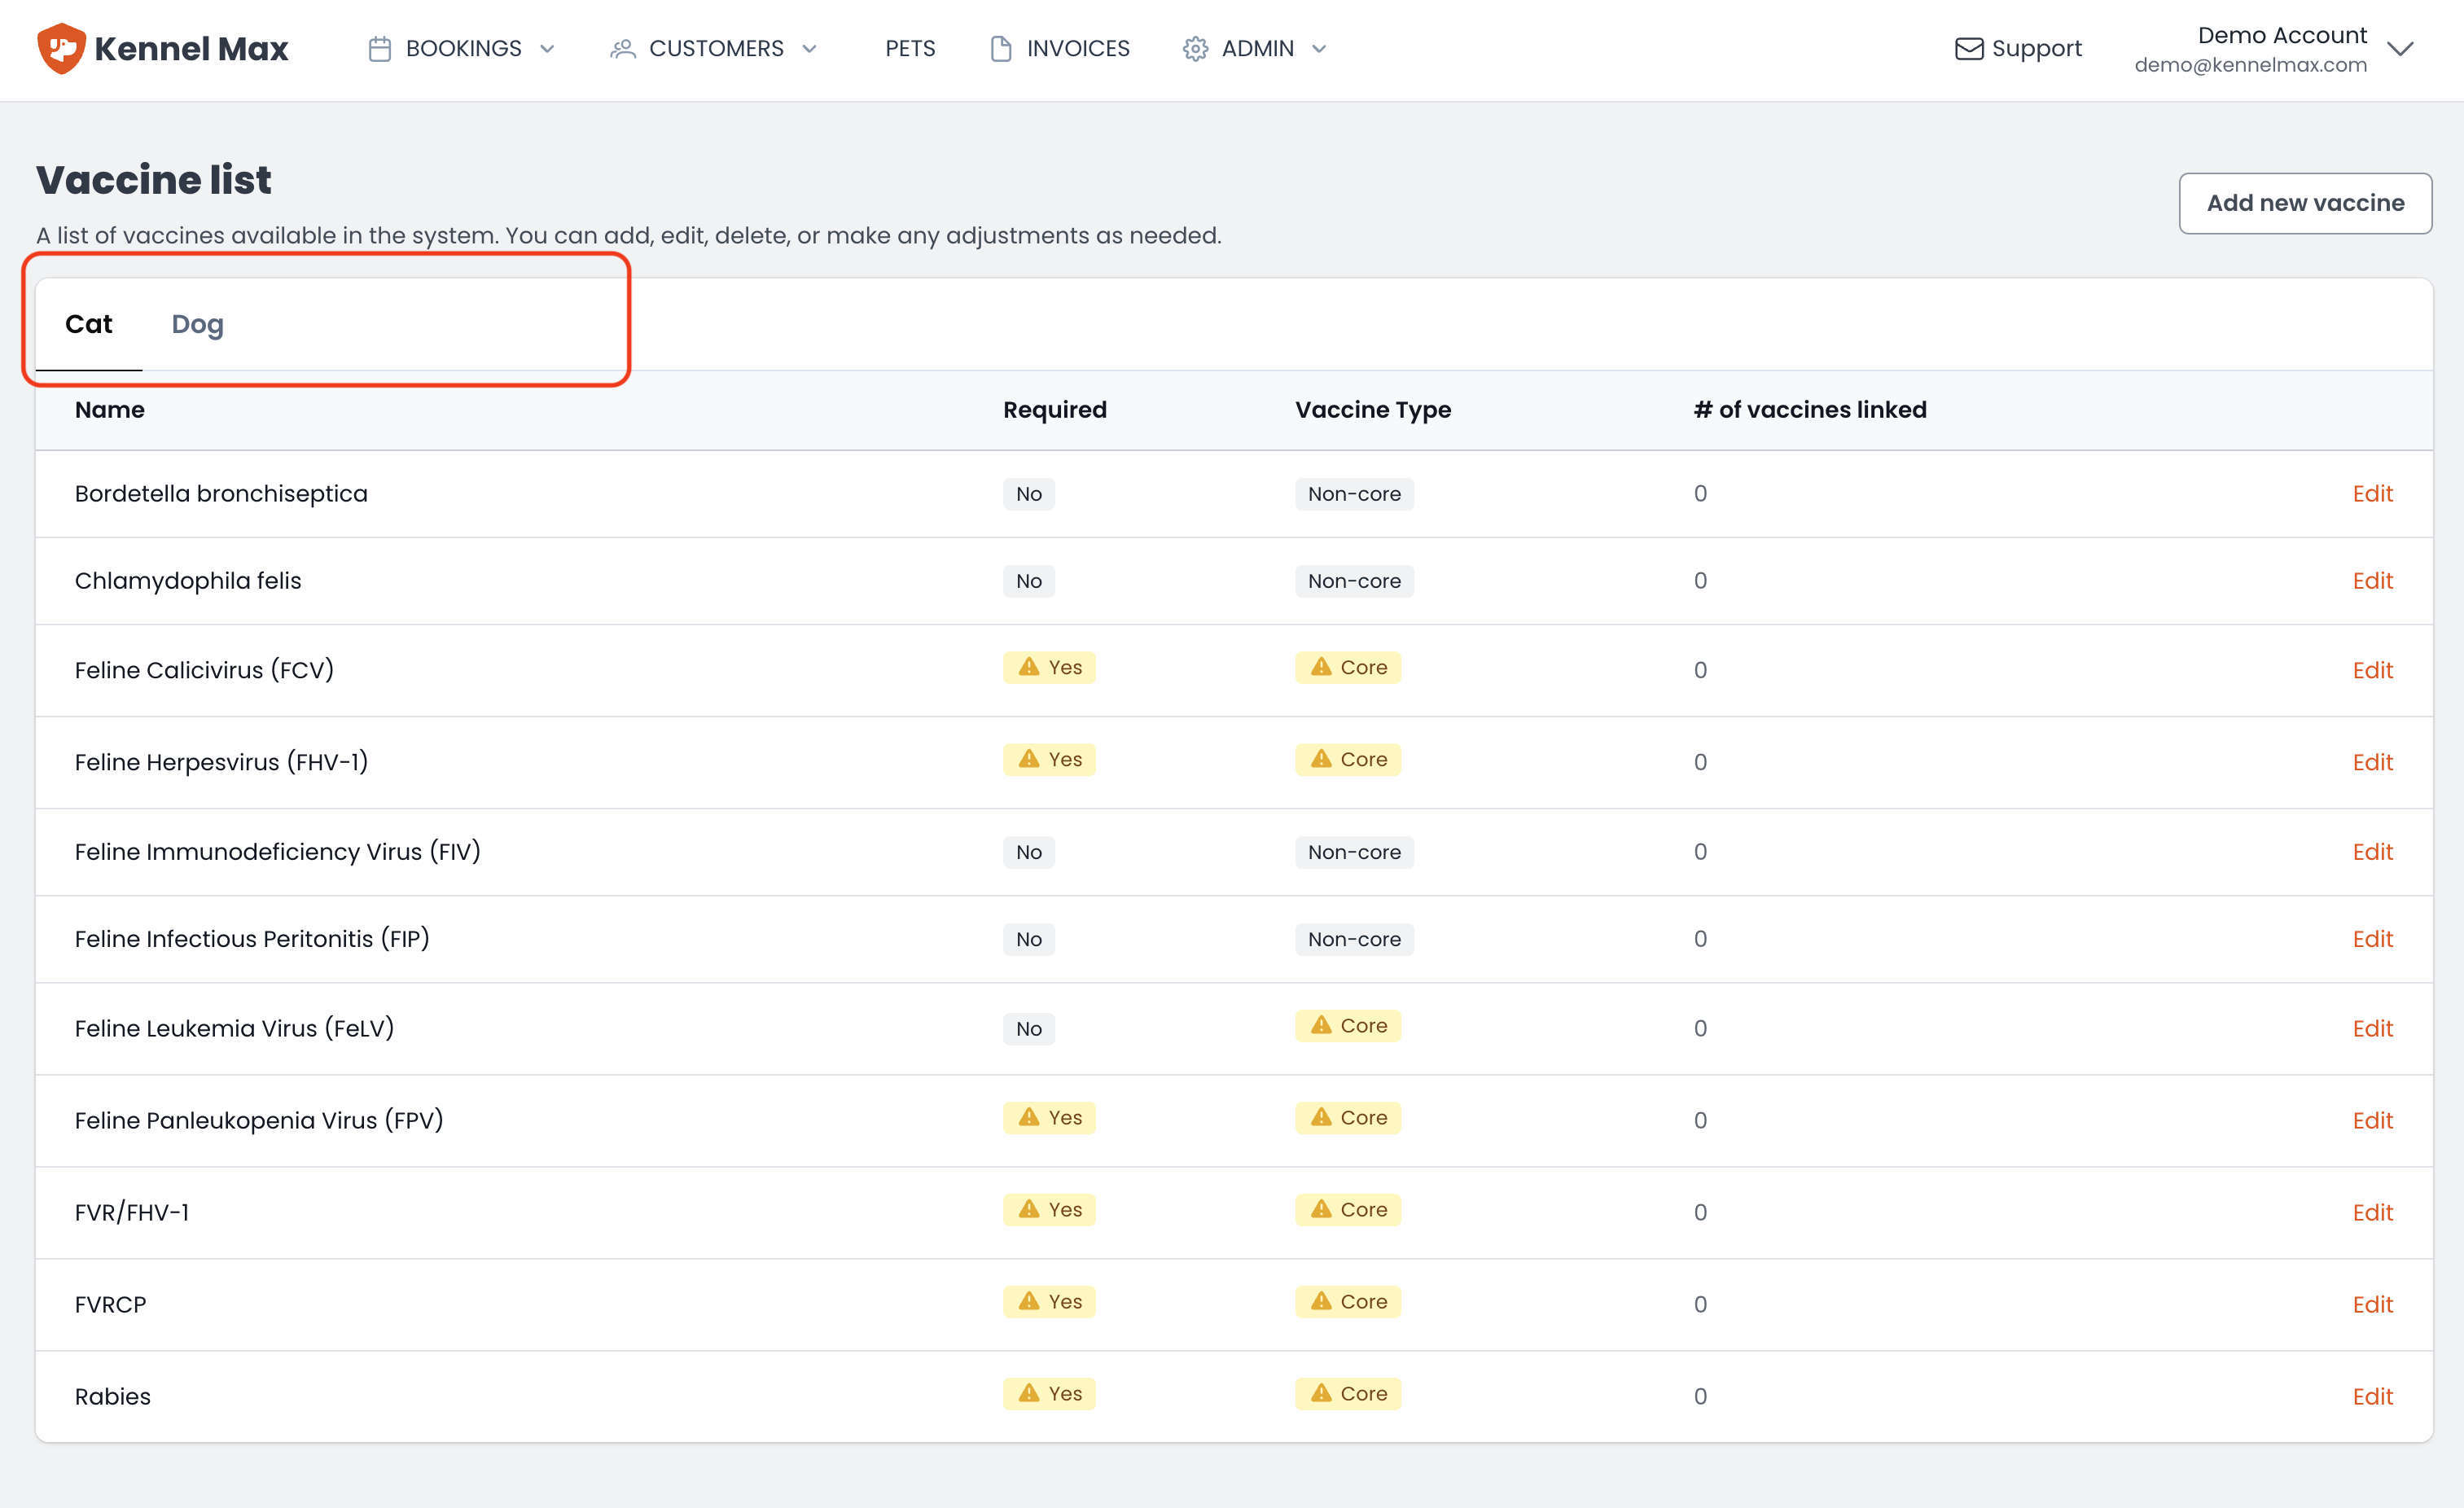Screen dimensions: 2464x1508
Task: Edit Feline Herpesvirus (FHV-1) vaccine
Action: (2372, 762)
